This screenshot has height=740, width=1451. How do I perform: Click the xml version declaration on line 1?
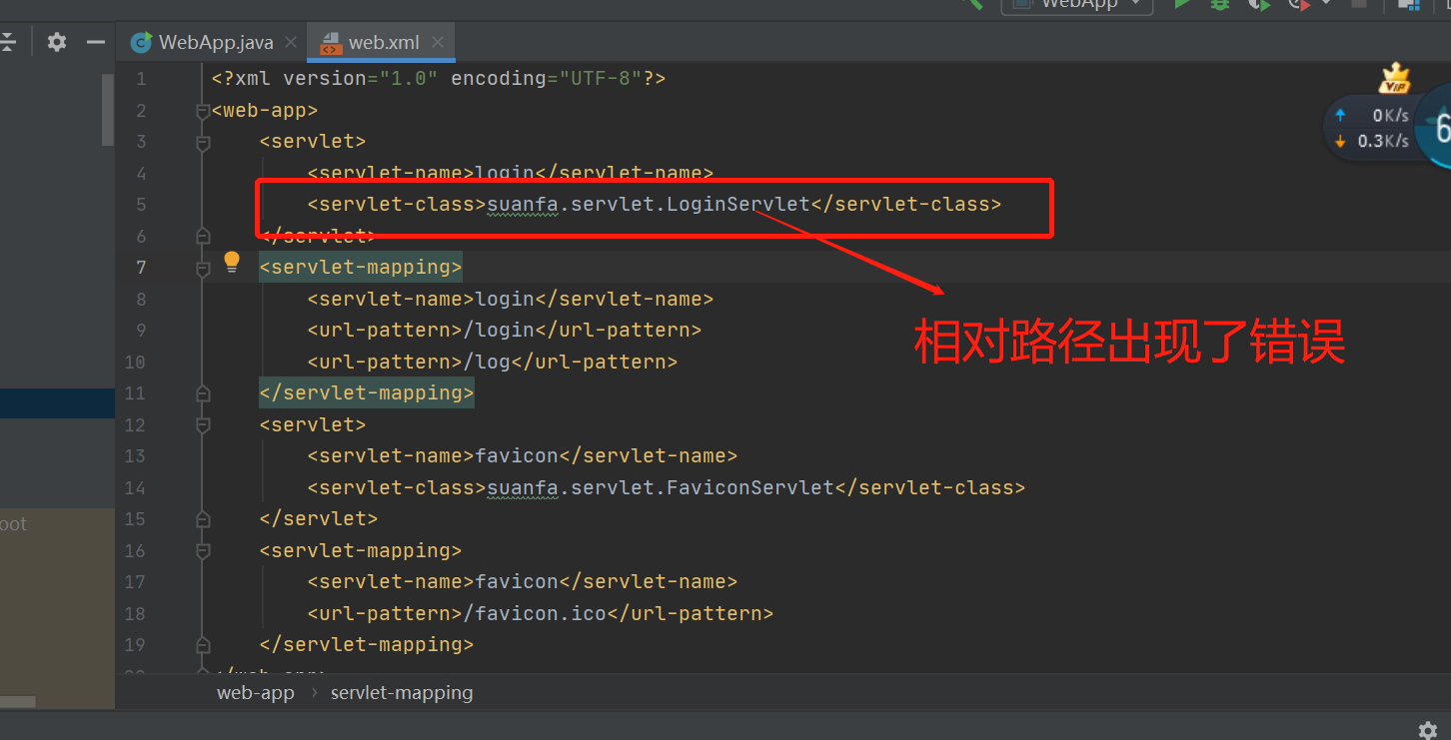click(439, 78)
